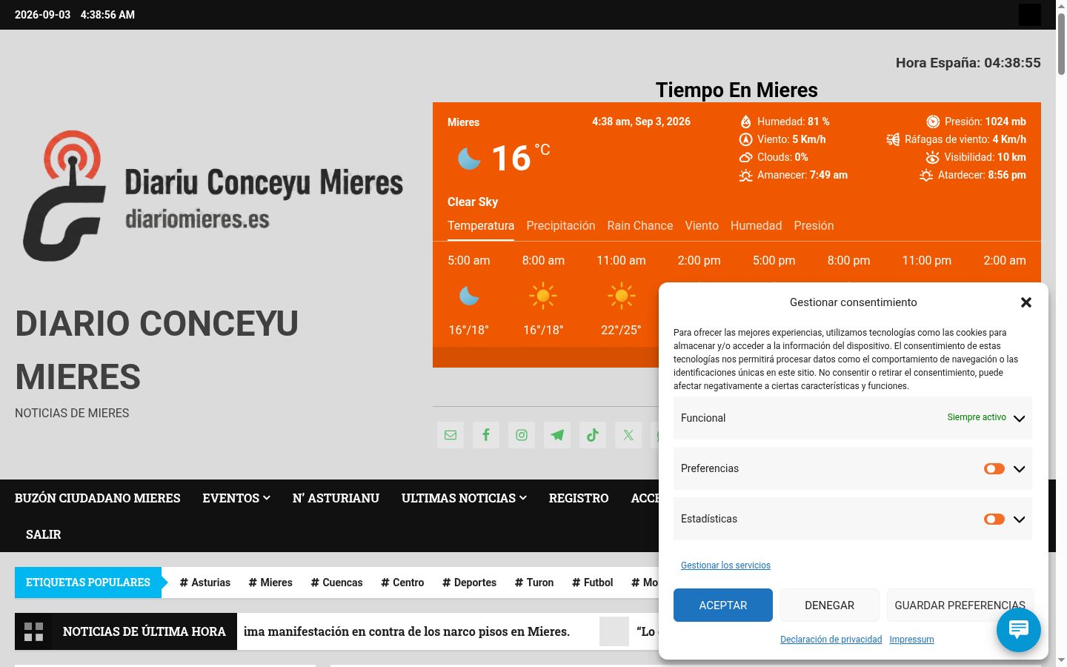1067x667 pixels.
Task: Open the Deportes popular tag
Action: (x=470, y=583)
